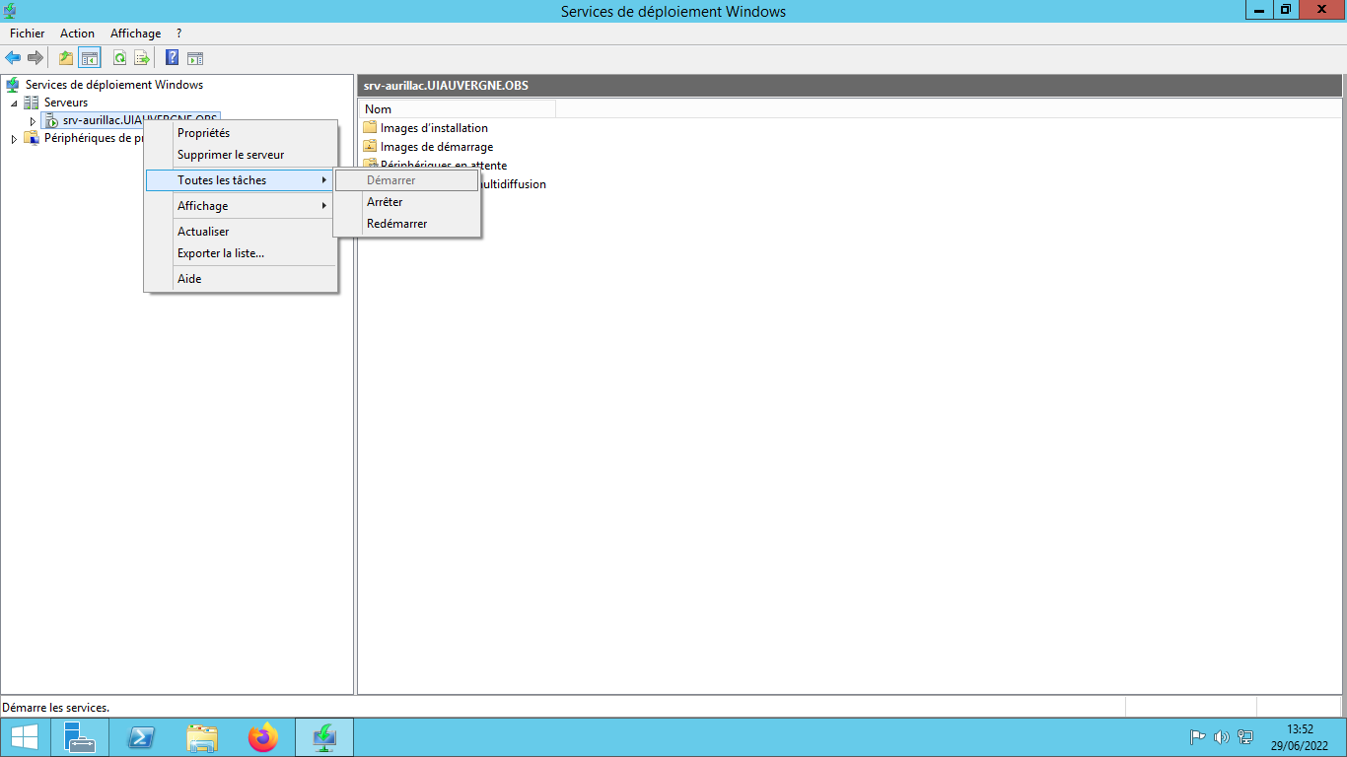
Task: Toggle the Show/Hide console tree toolbar icon
Action: (x=90, y=57)
